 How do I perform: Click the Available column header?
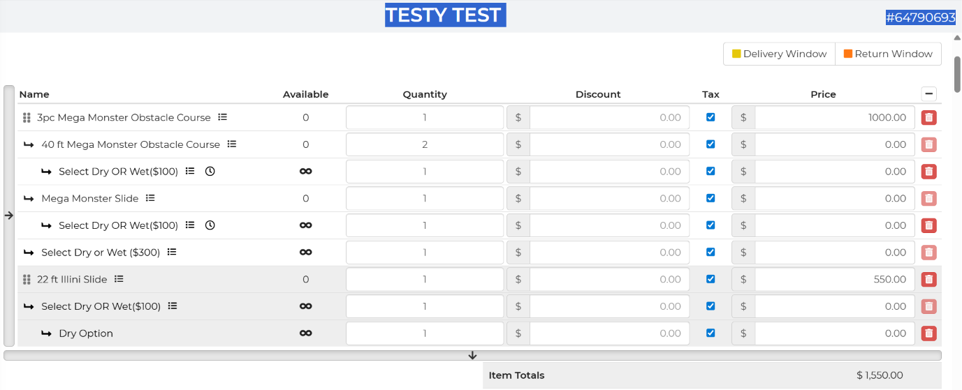pos(305,94)
